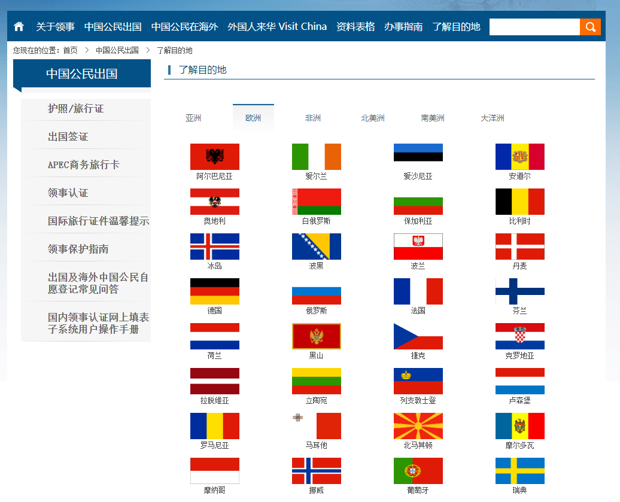This screenshot has height=502, width=620.
Task: Open the 法国 destination flag
Action: point(418,291)
